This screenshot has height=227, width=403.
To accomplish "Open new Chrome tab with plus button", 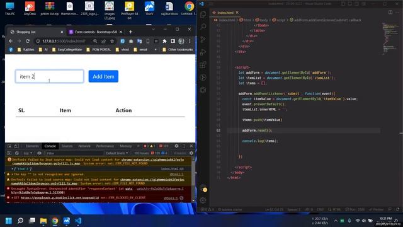I will click(x=130, y=32).
